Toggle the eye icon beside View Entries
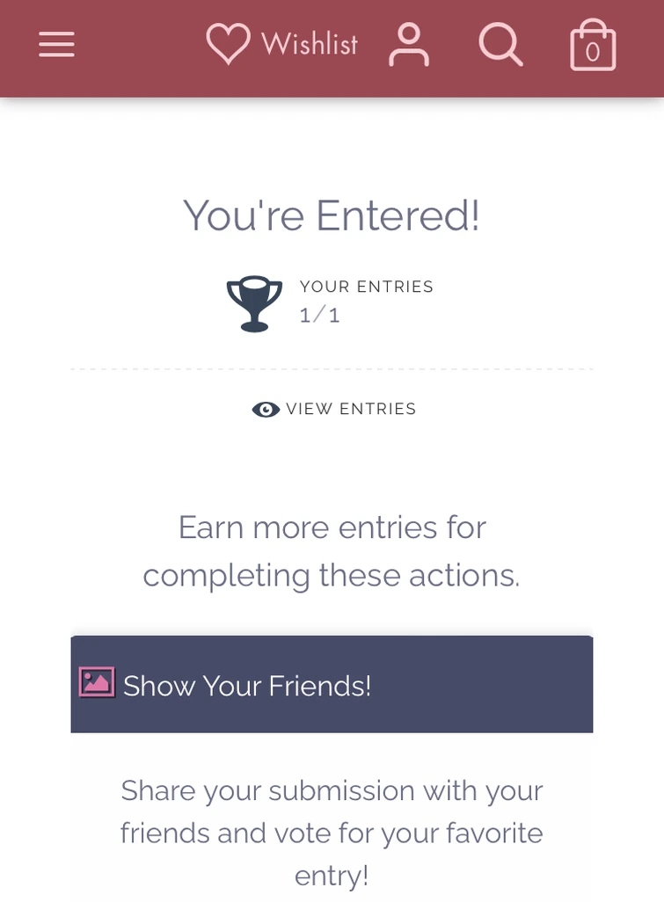 tap(266, 410)
